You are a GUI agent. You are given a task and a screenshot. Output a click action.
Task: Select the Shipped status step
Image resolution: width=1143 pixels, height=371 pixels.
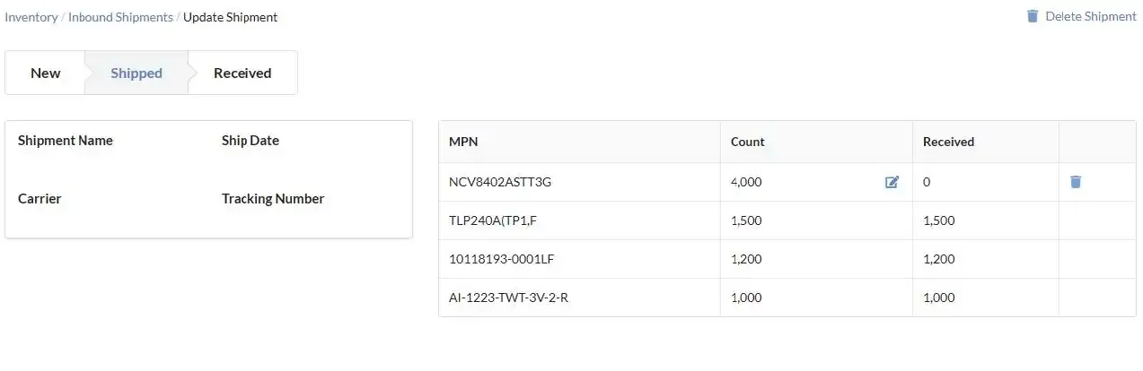tap(136, 73)
